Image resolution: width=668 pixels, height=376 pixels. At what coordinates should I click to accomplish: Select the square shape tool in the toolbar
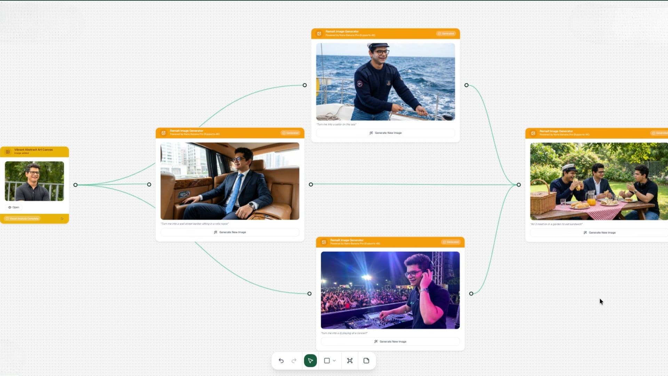coord(326,360)
